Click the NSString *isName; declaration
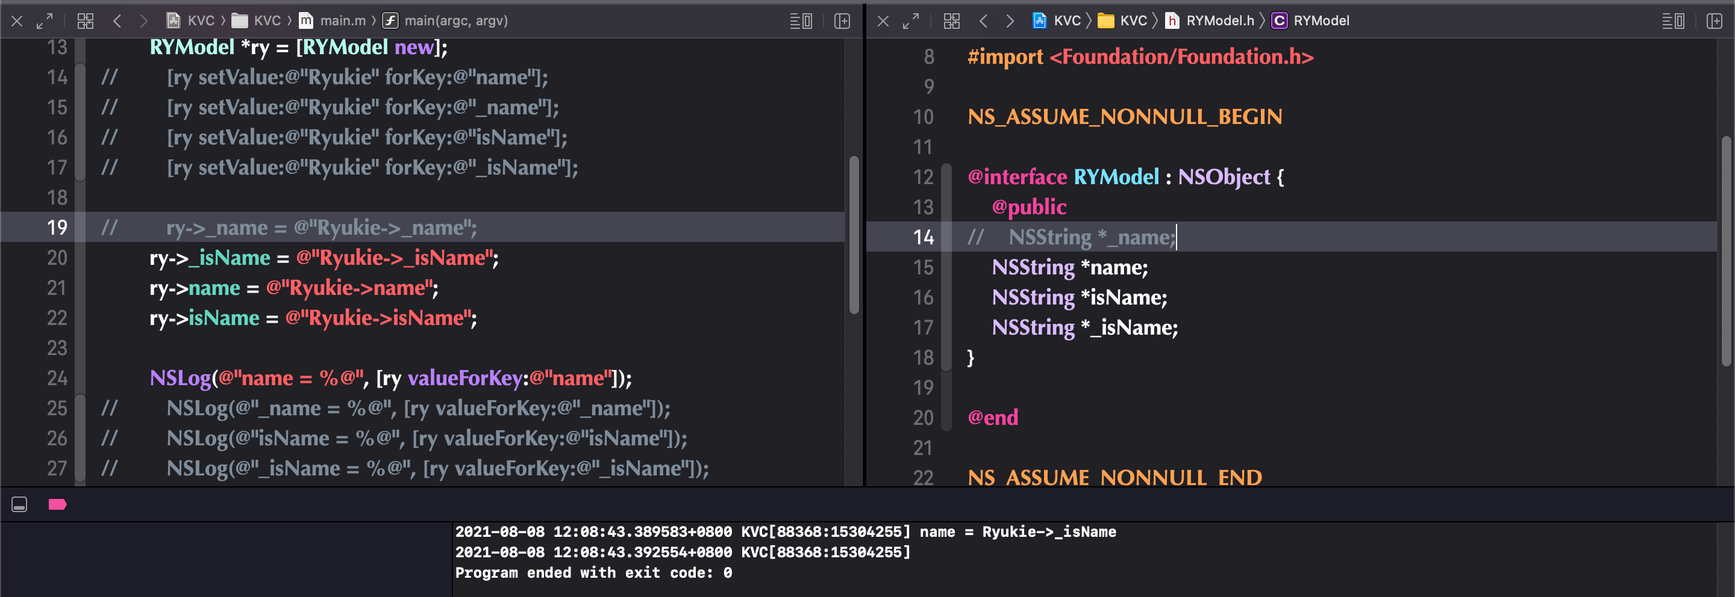Viewport: 1735px width, 597px height. 1079,297
